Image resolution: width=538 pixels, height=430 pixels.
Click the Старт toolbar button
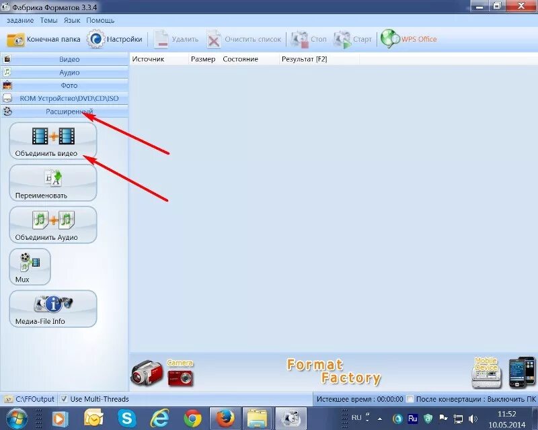352,40
